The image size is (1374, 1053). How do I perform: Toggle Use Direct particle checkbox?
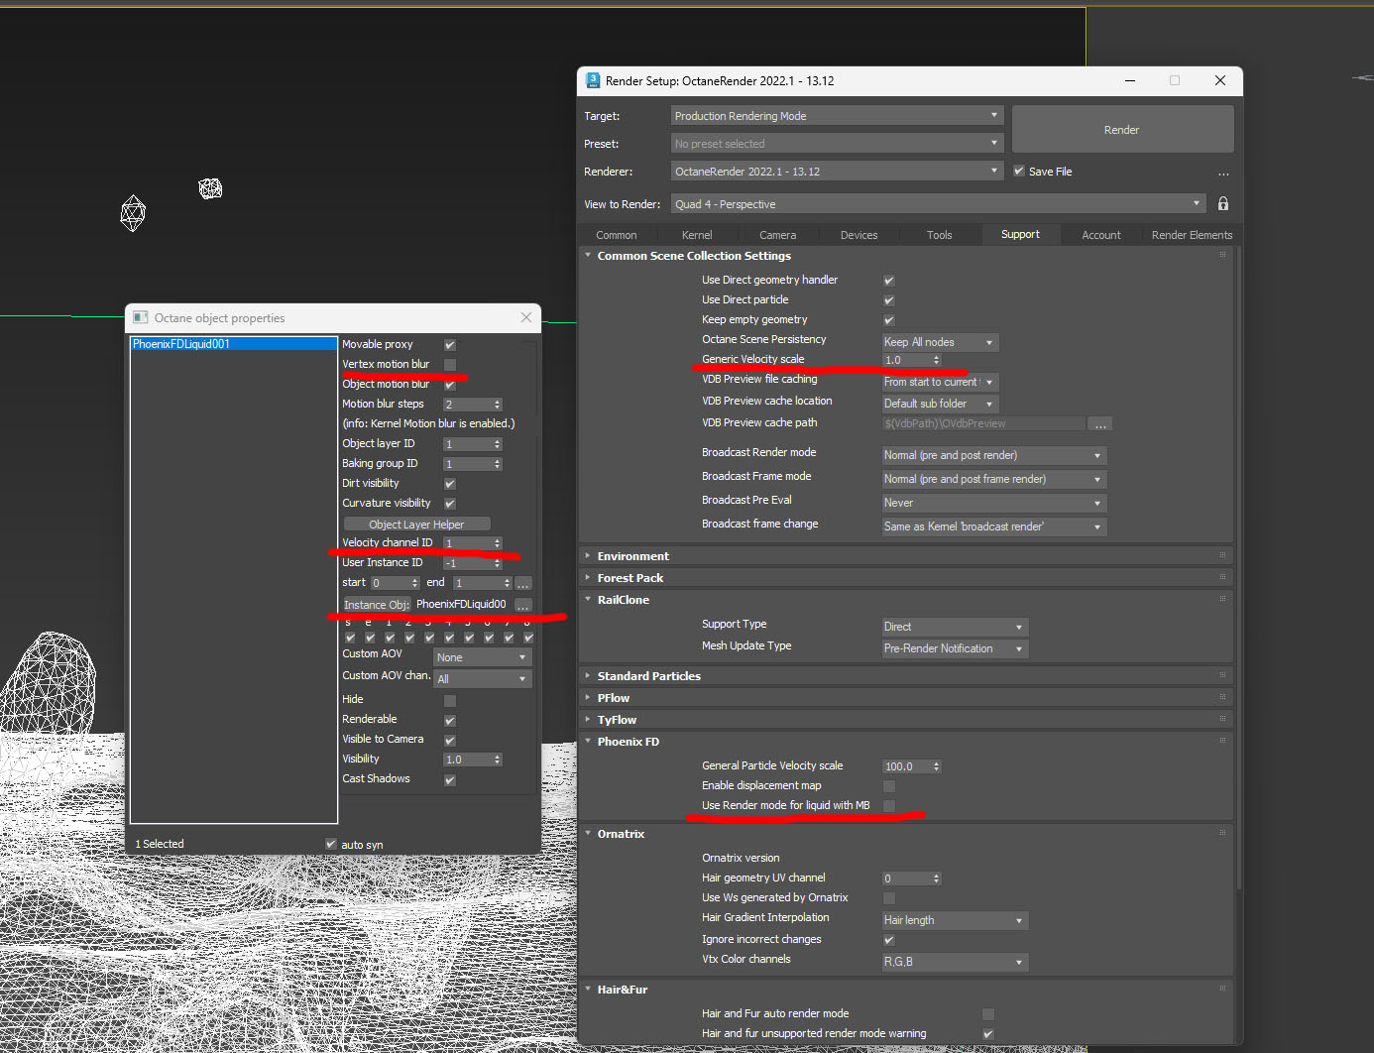[x=889, y=300]
